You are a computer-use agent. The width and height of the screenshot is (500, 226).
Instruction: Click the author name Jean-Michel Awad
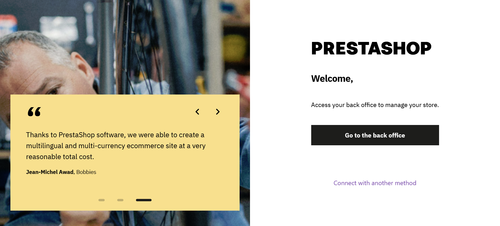click(50, 172)
